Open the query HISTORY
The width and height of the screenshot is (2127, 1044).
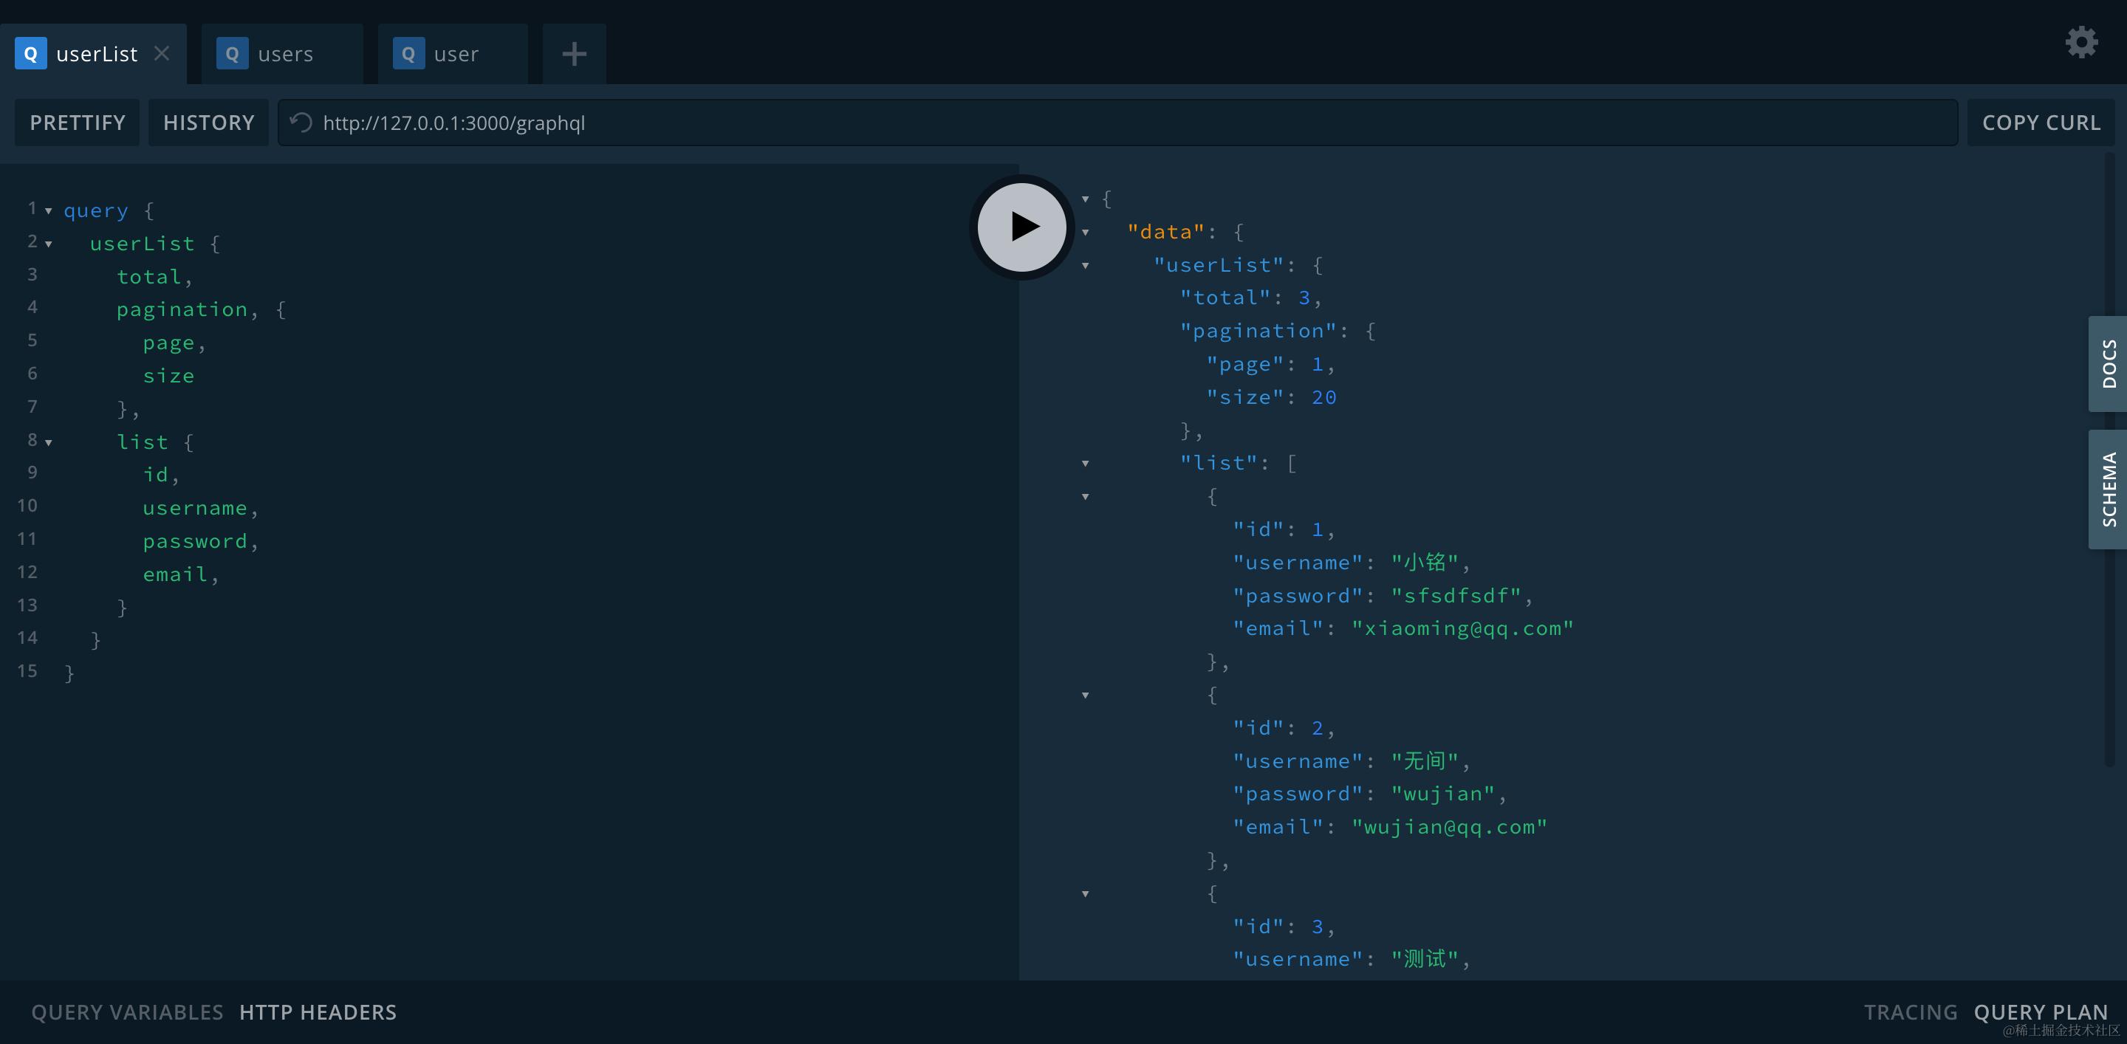pyautogui.click(x=208, y=123)
